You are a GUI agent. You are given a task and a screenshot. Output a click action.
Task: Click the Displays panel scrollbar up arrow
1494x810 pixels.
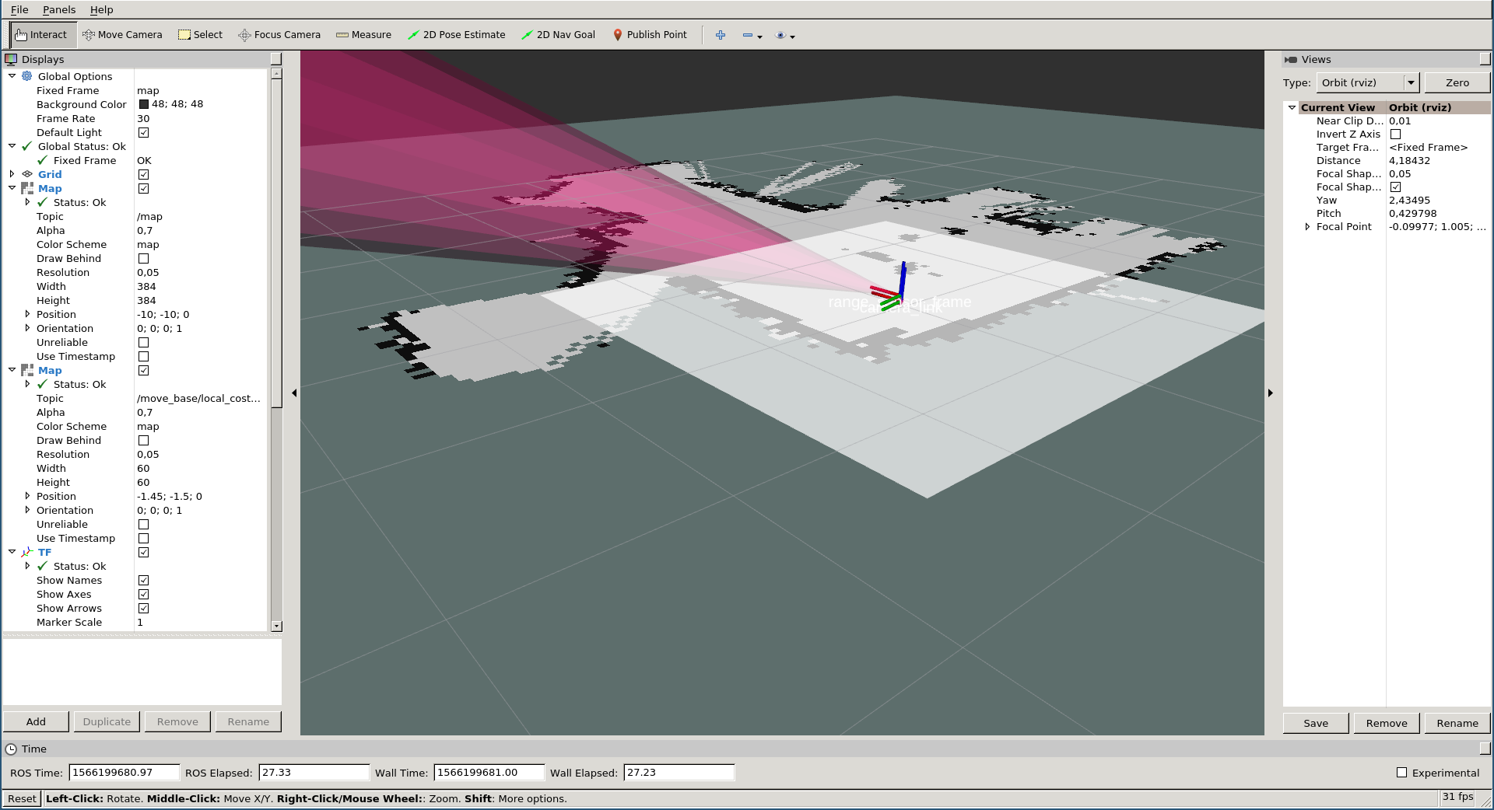pos(276,73)
